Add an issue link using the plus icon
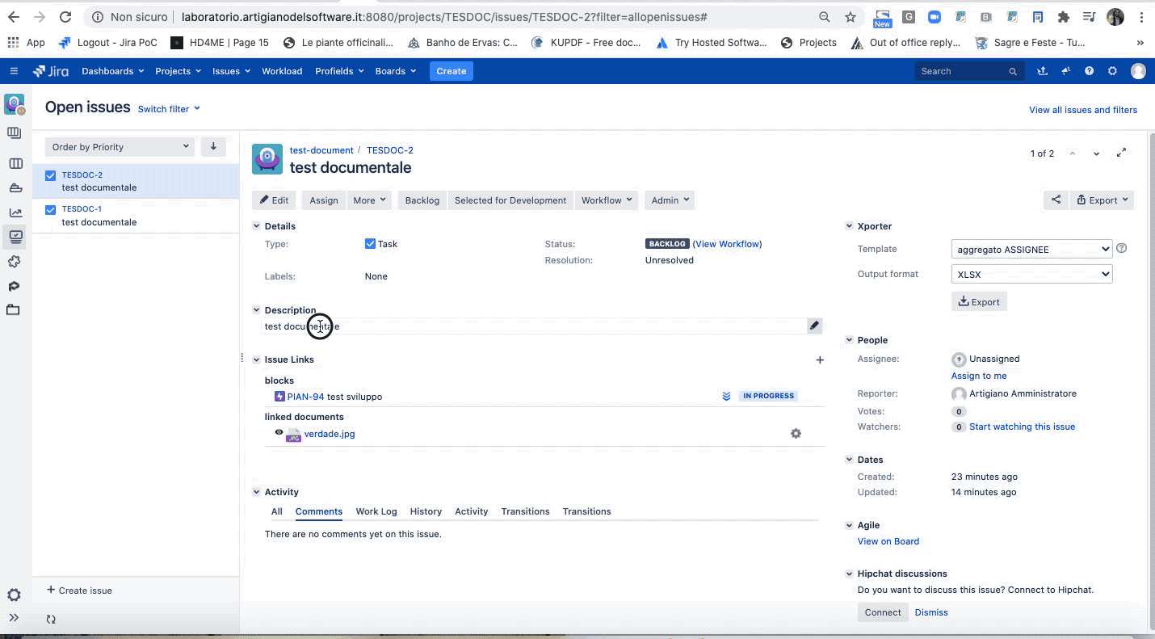 [x=820, y=359]
